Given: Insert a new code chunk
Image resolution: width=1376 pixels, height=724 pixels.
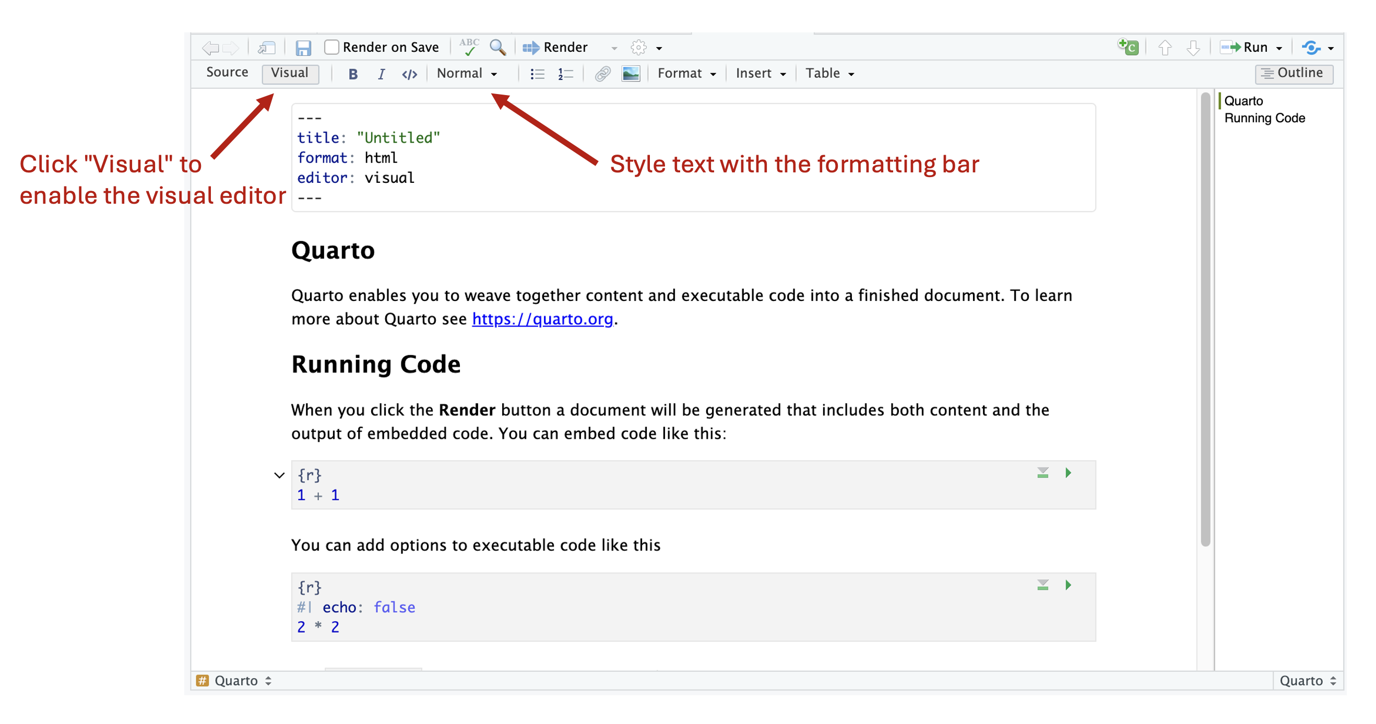Looking at the screenshot, I should [1128, 47].
